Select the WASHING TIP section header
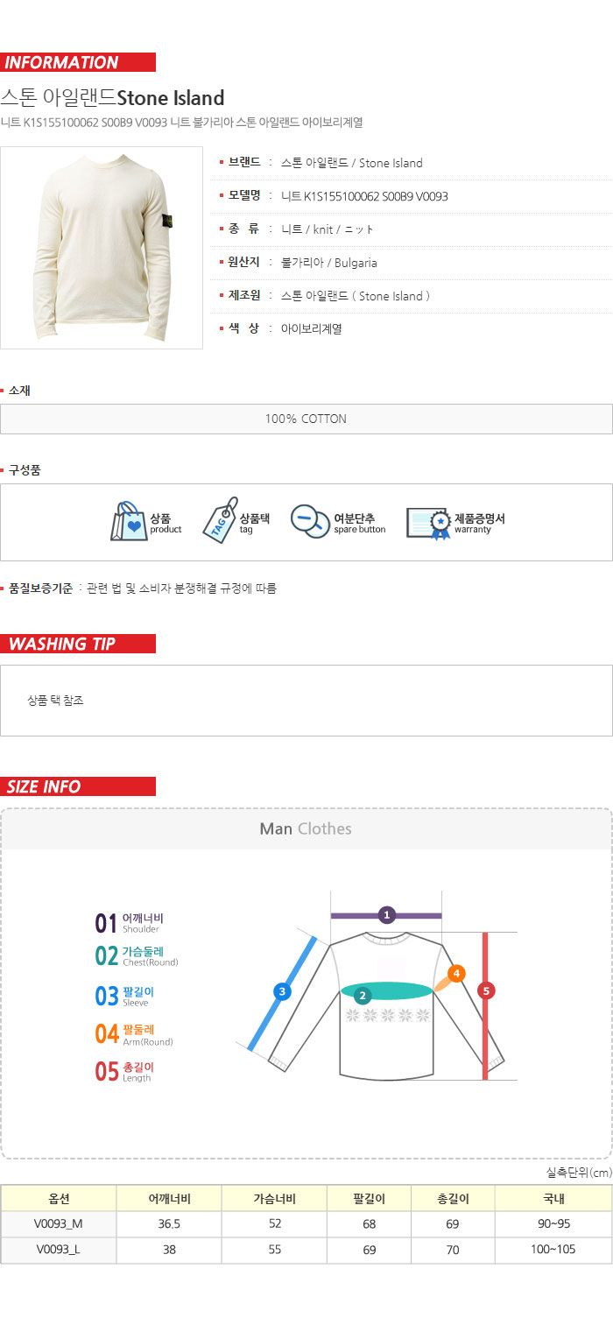Viewport: 613px width, 1339px height. [x=78, y=644]
